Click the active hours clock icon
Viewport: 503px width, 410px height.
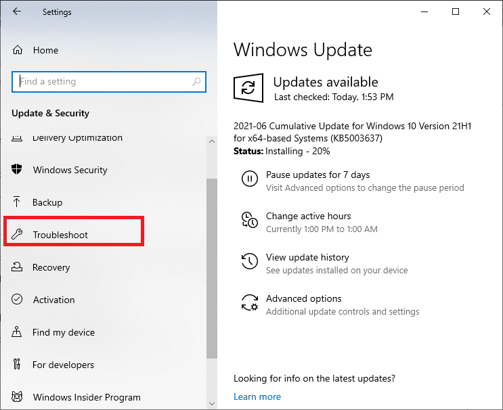[x=250, y=220]
